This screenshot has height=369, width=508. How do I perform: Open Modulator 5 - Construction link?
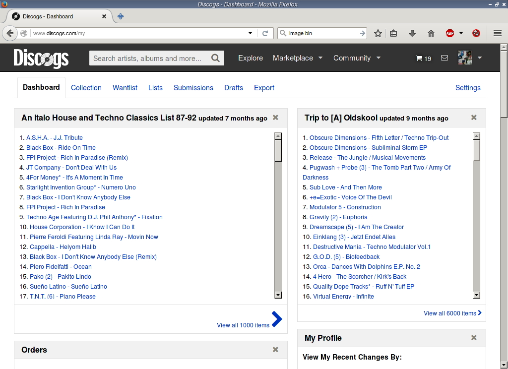click(x=345, y=207)
